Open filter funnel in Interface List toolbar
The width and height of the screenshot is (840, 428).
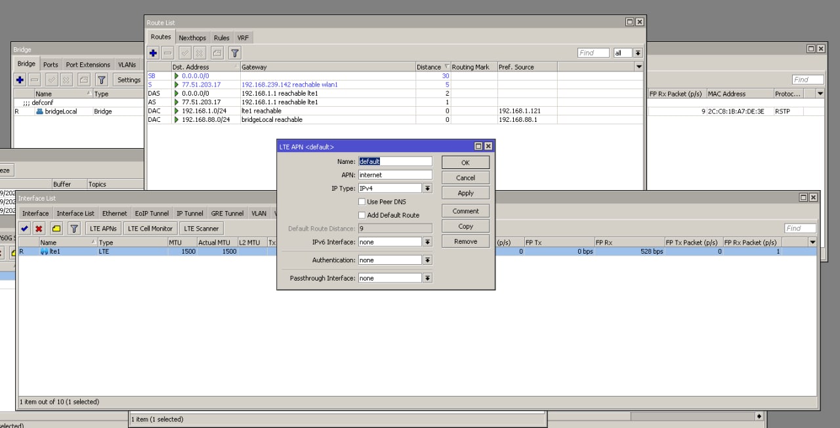point(74,228)
